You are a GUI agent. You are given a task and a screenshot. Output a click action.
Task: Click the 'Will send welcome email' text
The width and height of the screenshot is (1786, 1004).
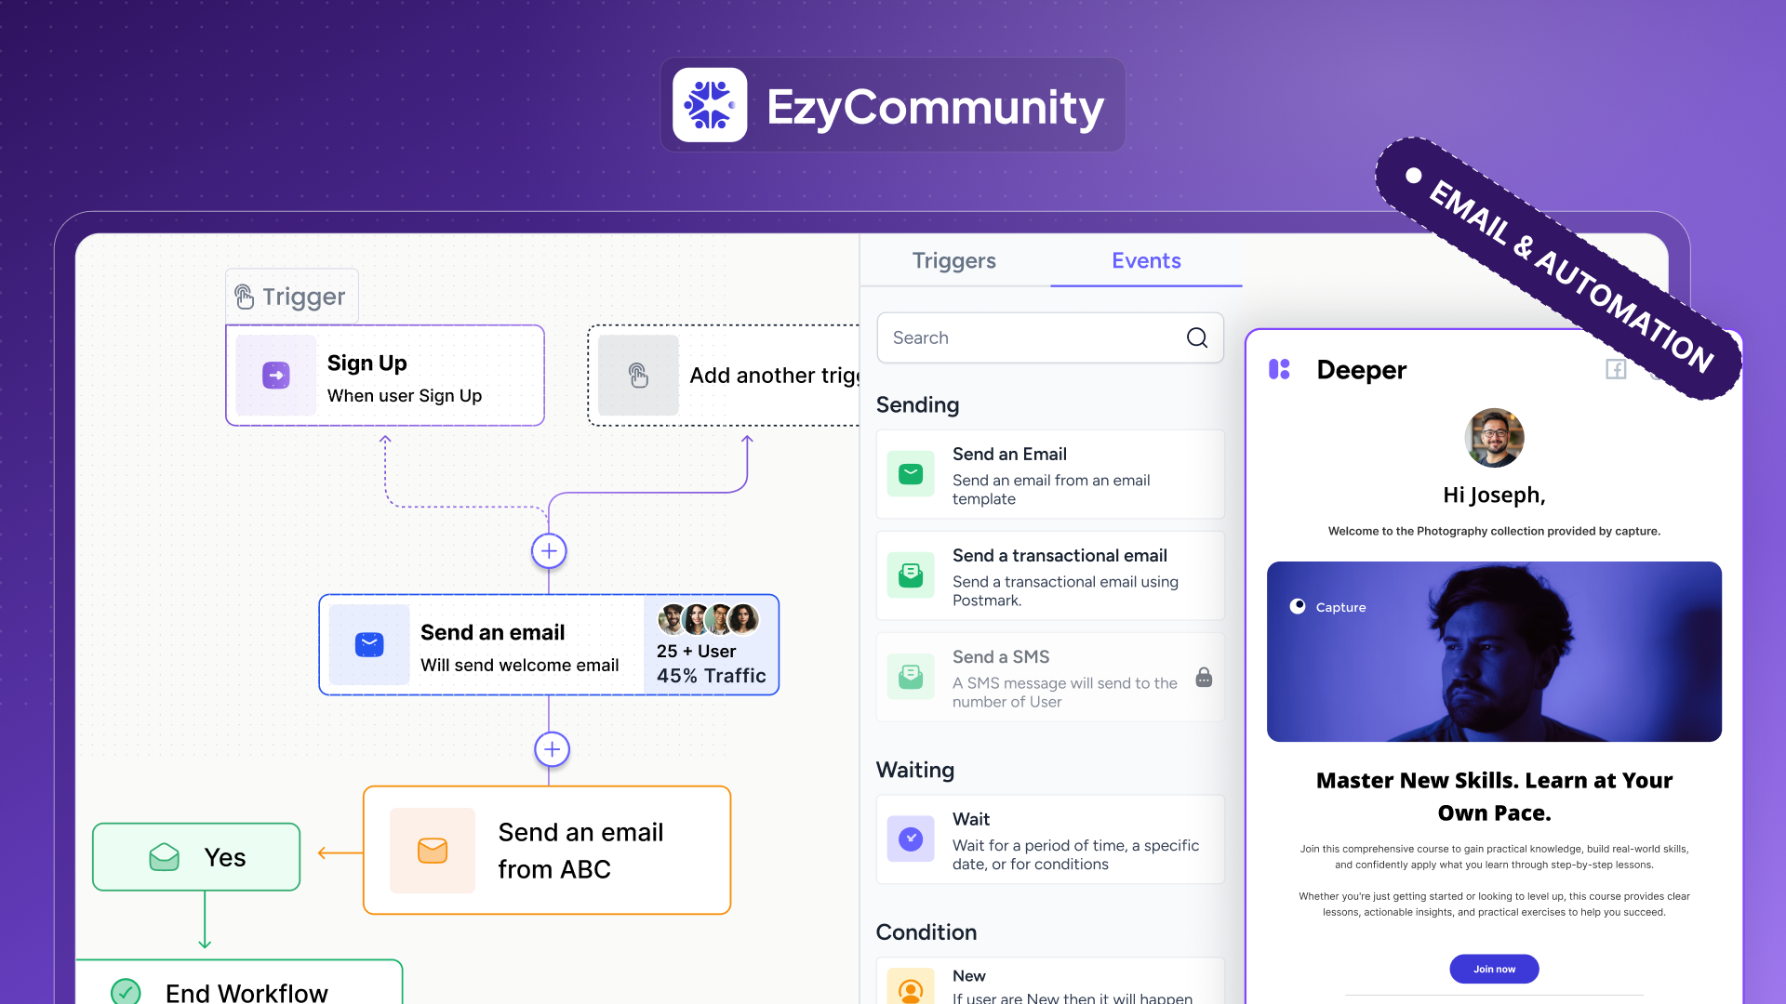(519, 666)
